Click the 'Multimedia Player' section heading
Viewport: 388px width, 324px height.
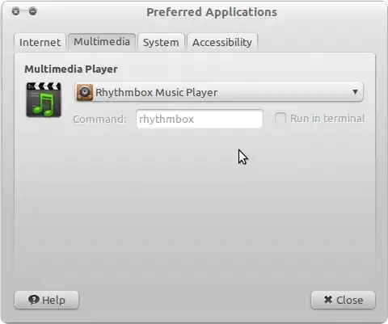[71, 69]
